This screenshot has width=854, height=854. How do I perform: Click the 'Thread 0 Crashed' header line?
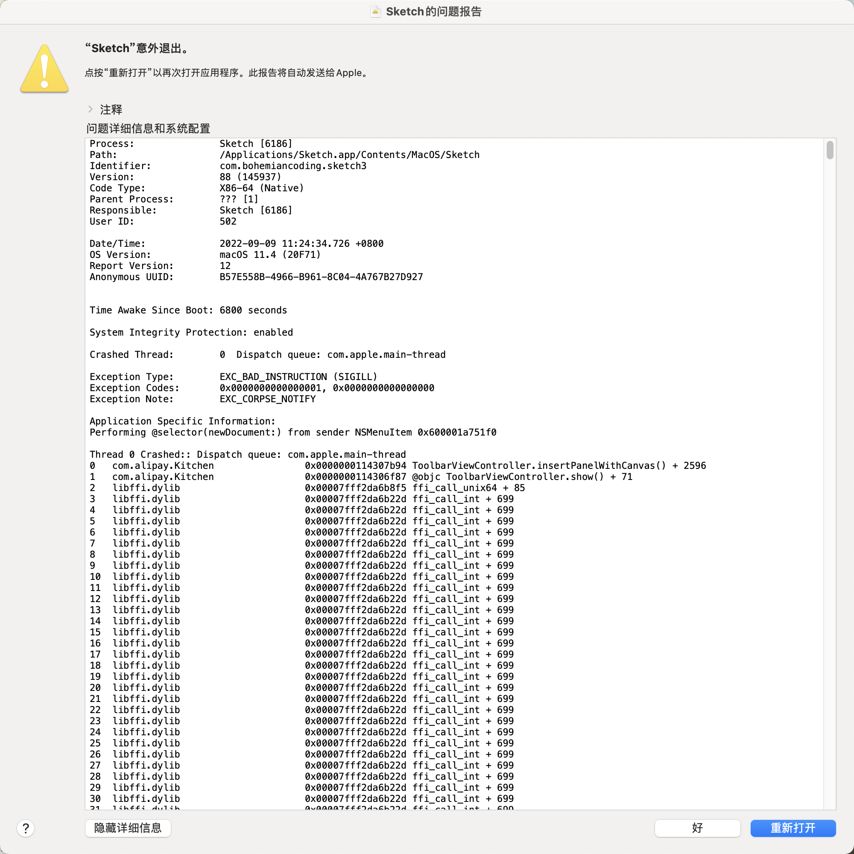(248, 454)
